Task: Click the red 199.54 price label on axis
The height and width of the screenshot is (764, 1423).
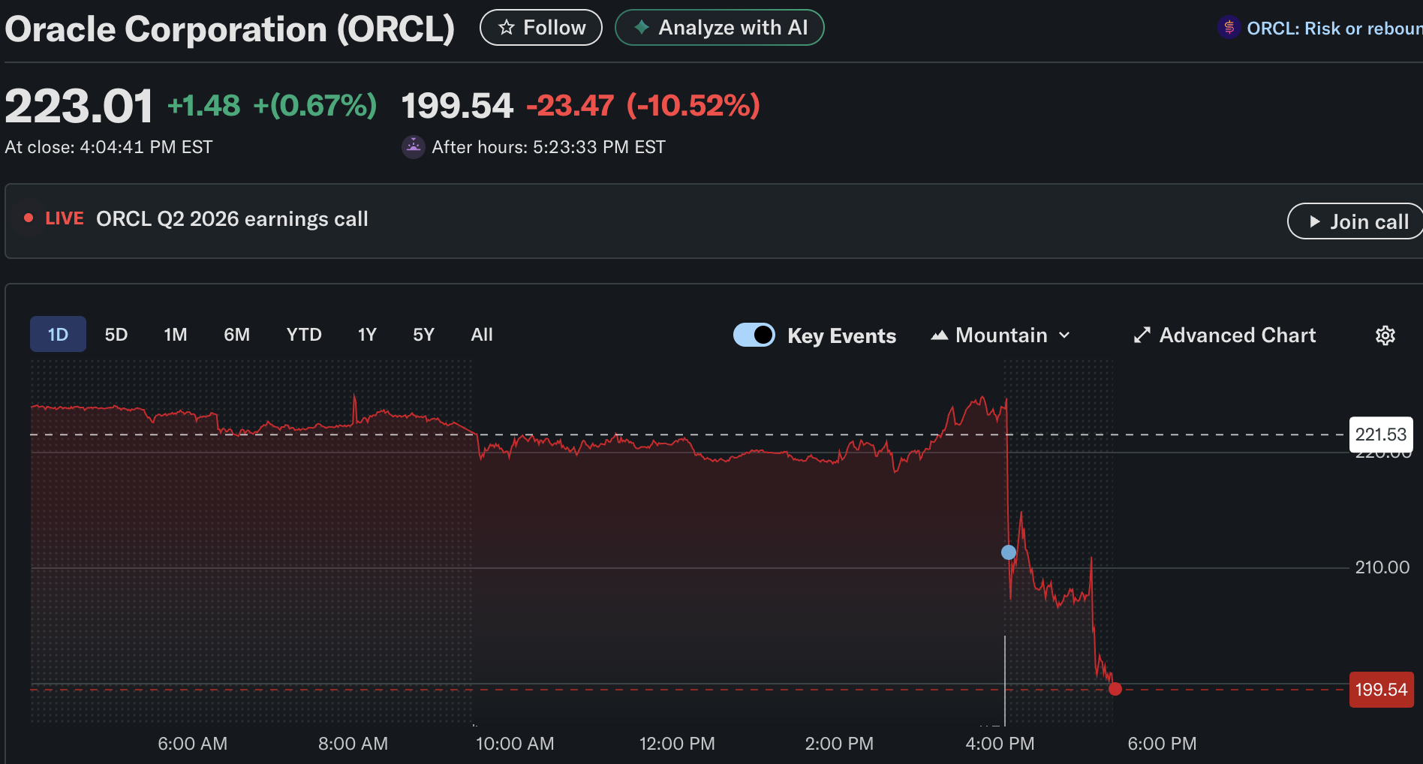Action: (x=1381, y=690)
